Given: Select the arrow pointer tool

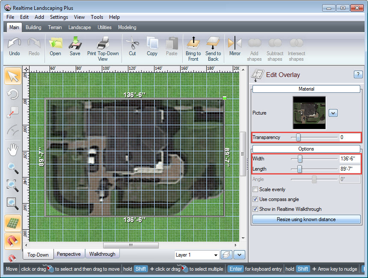Looking at the screenshot, I should 13,76.
